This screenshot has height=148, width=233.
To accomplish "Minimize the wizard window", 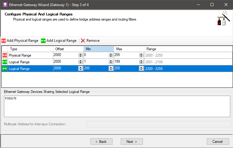I will pos(198,5).
